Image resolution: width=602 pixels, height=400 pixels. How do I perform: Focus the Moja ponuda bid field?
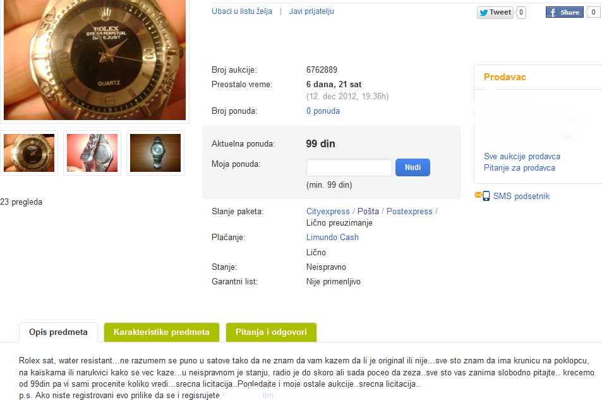[349, 167]
